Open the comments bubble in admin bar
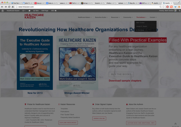181x127 pixels. [x=30, y=11]
